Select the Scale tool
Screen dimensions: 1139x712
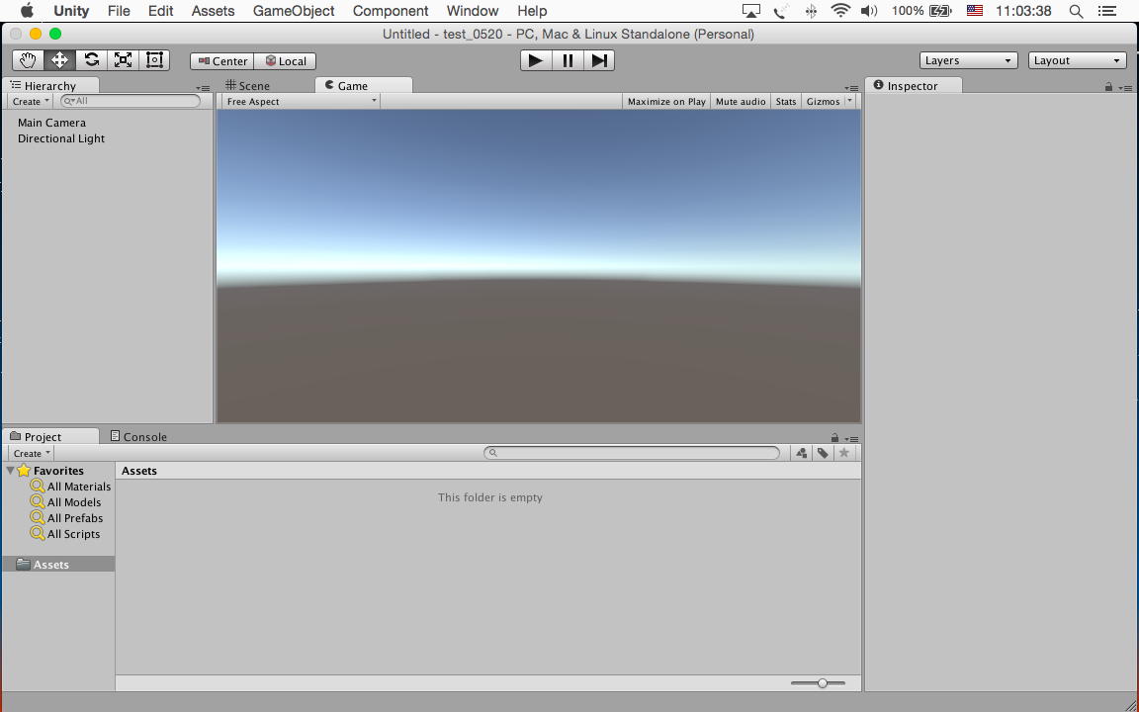tap(123, 60)
